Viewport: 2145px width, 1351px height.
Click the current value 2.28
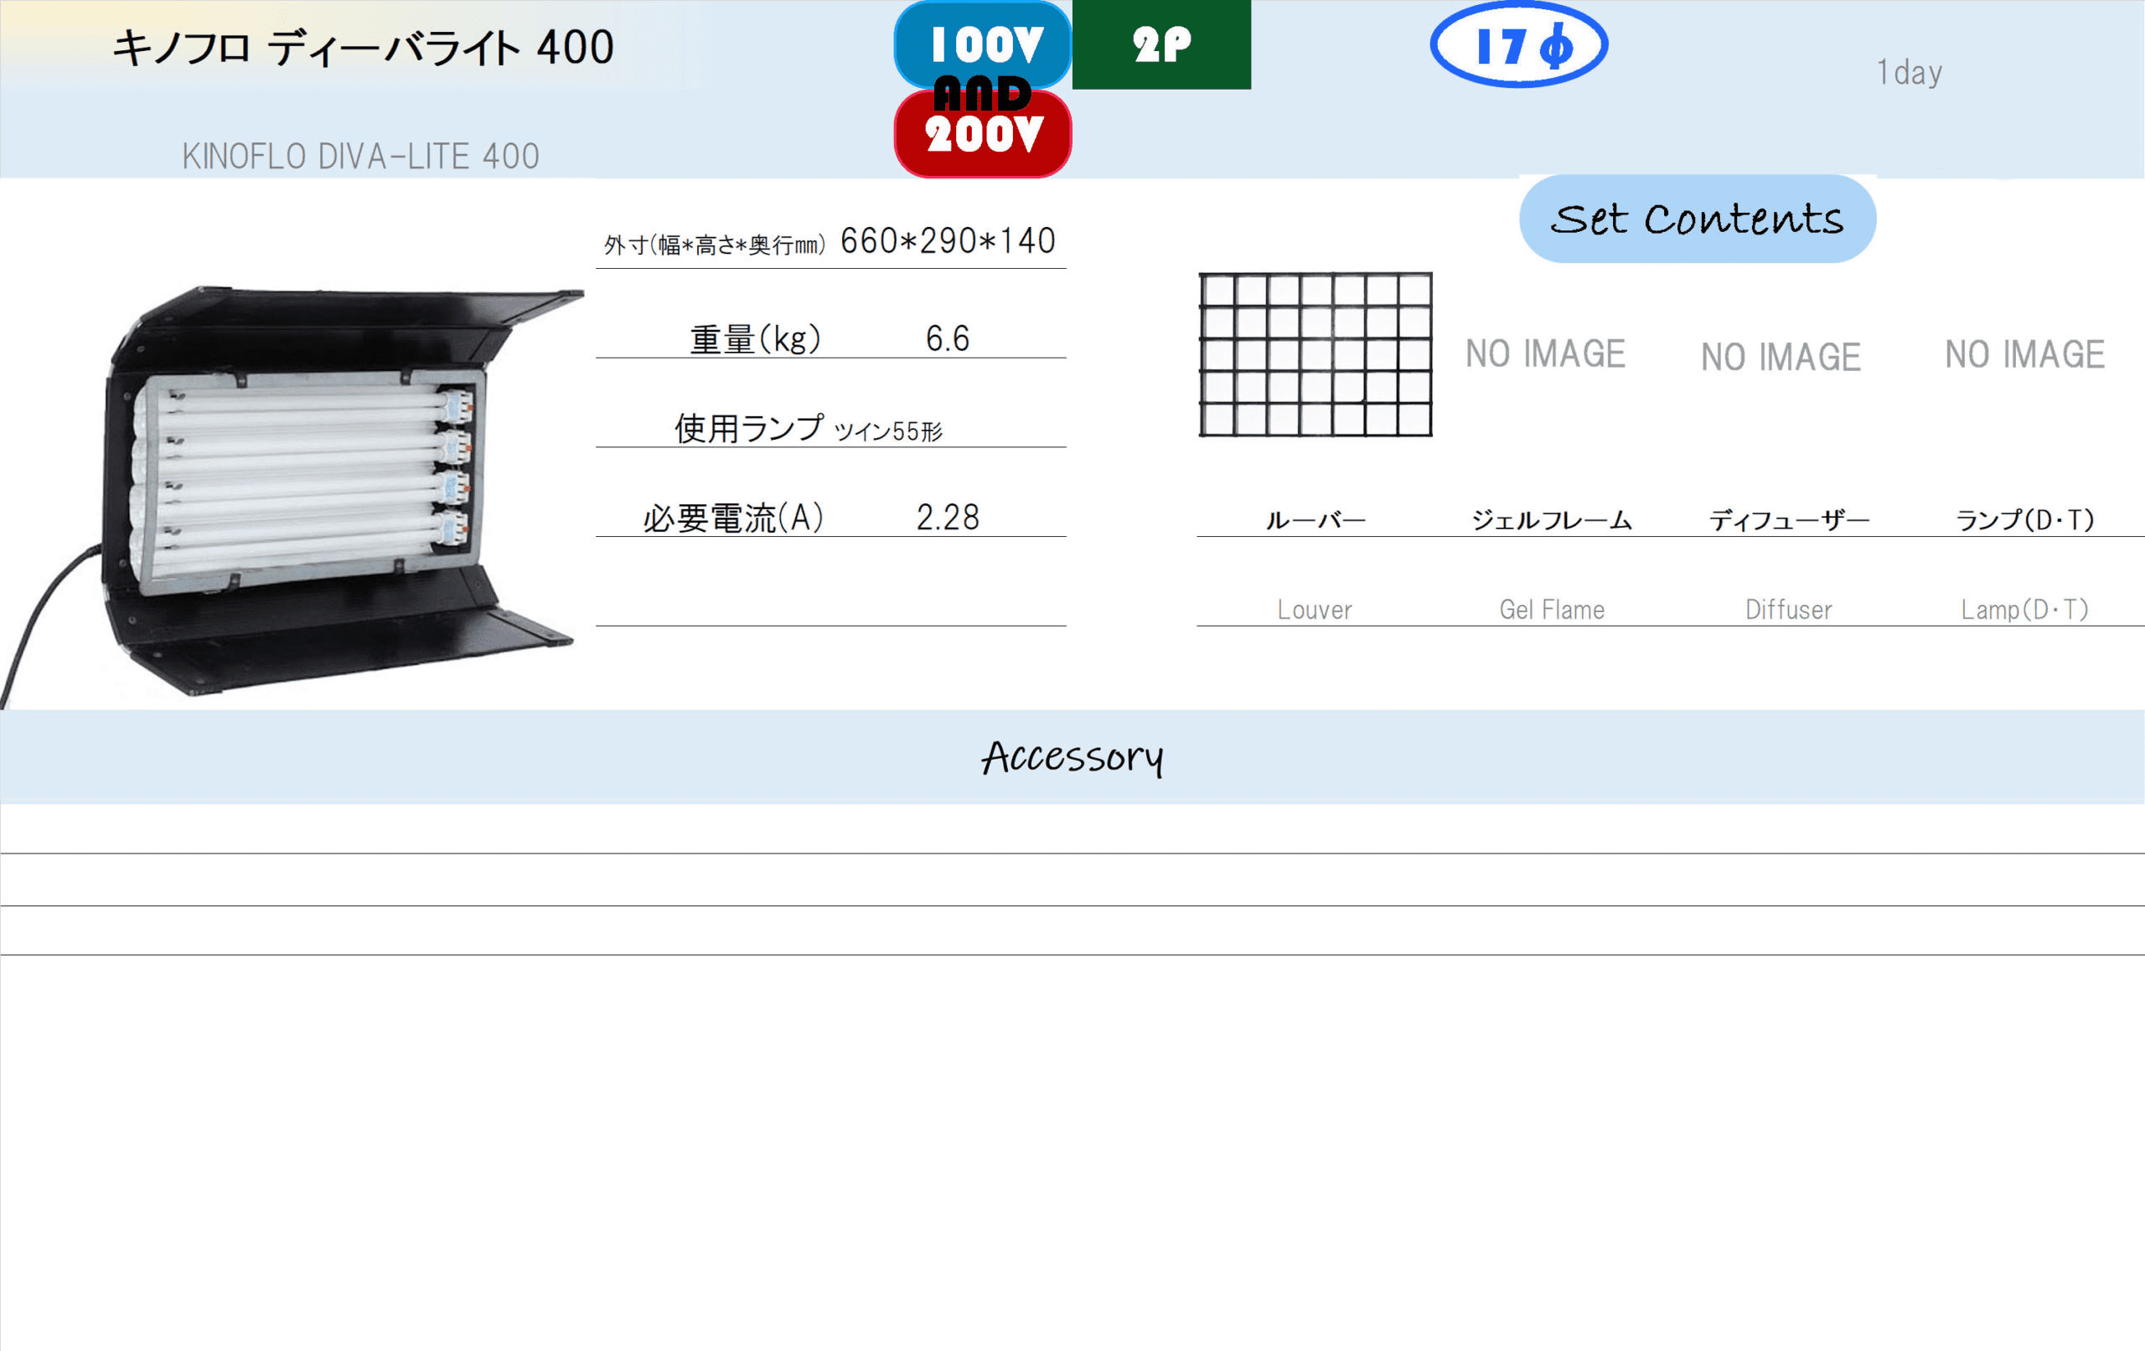948,518
